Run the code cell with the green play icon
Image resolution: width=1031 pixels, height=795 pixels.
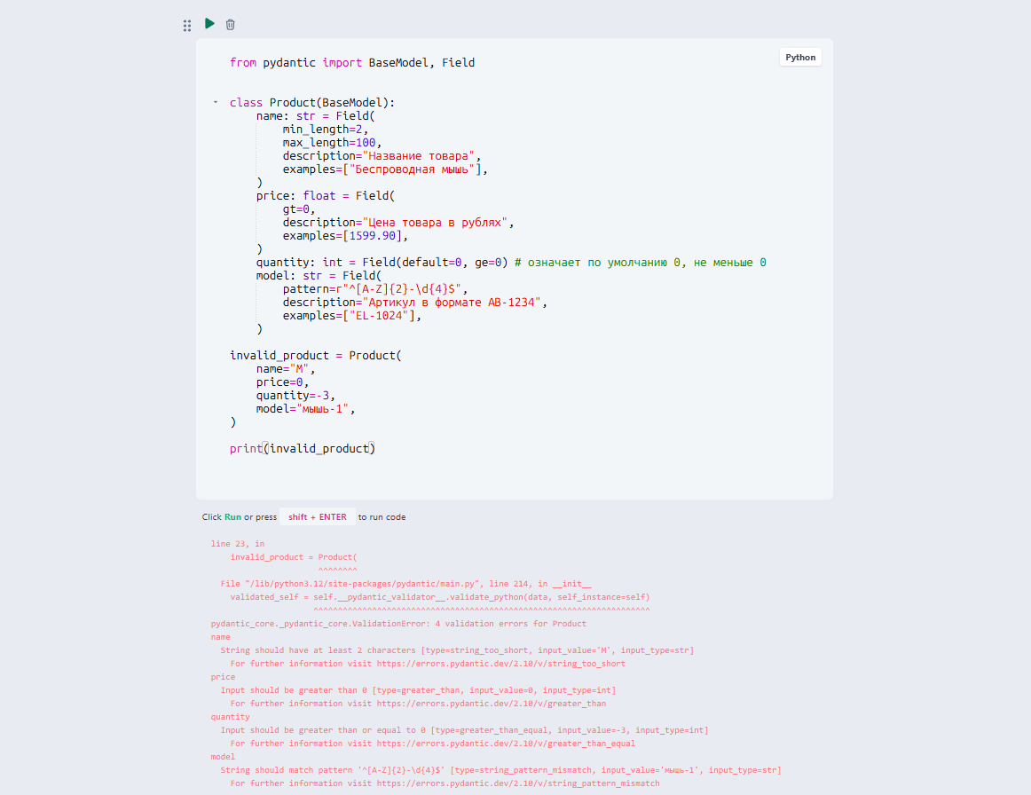[x=209, y=24]
